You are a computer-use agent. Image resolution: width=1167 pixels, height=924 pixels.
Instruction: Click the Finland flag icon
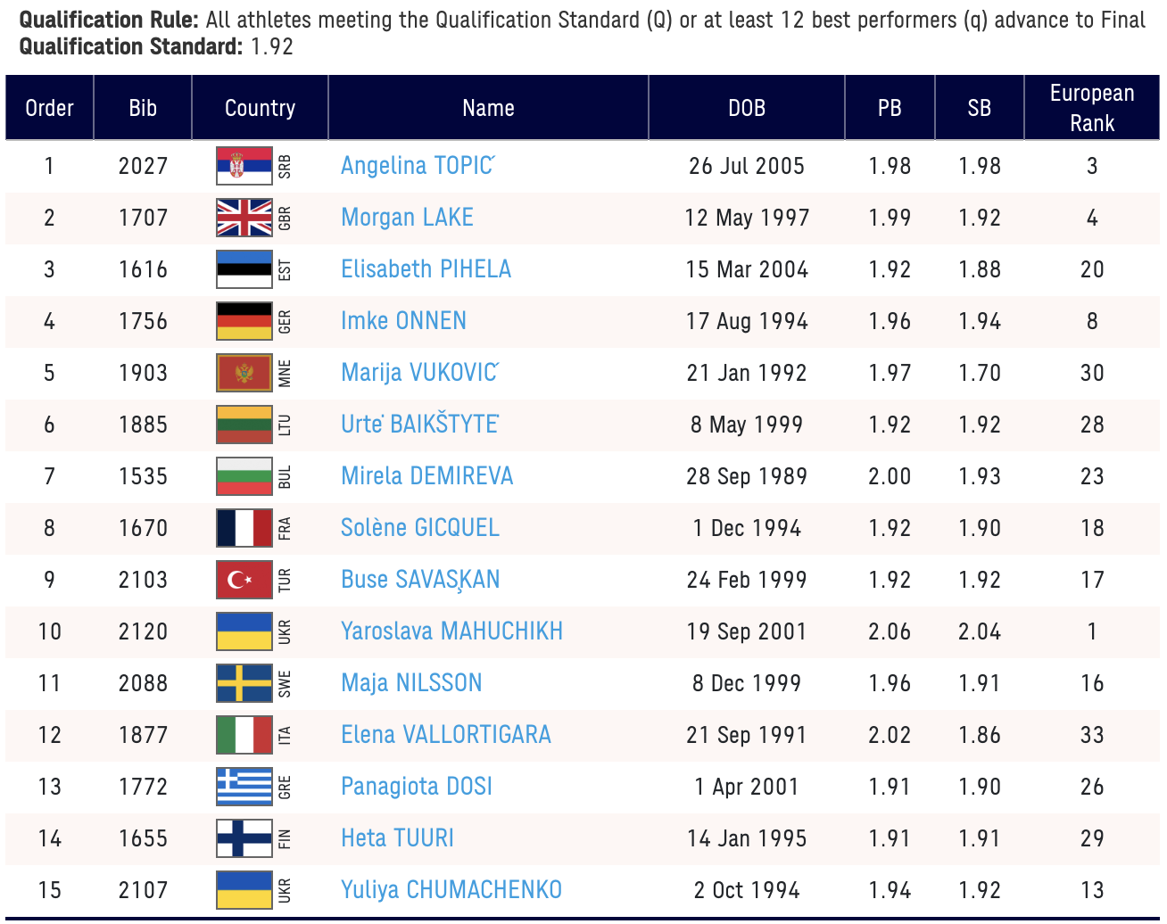point(244,838)
